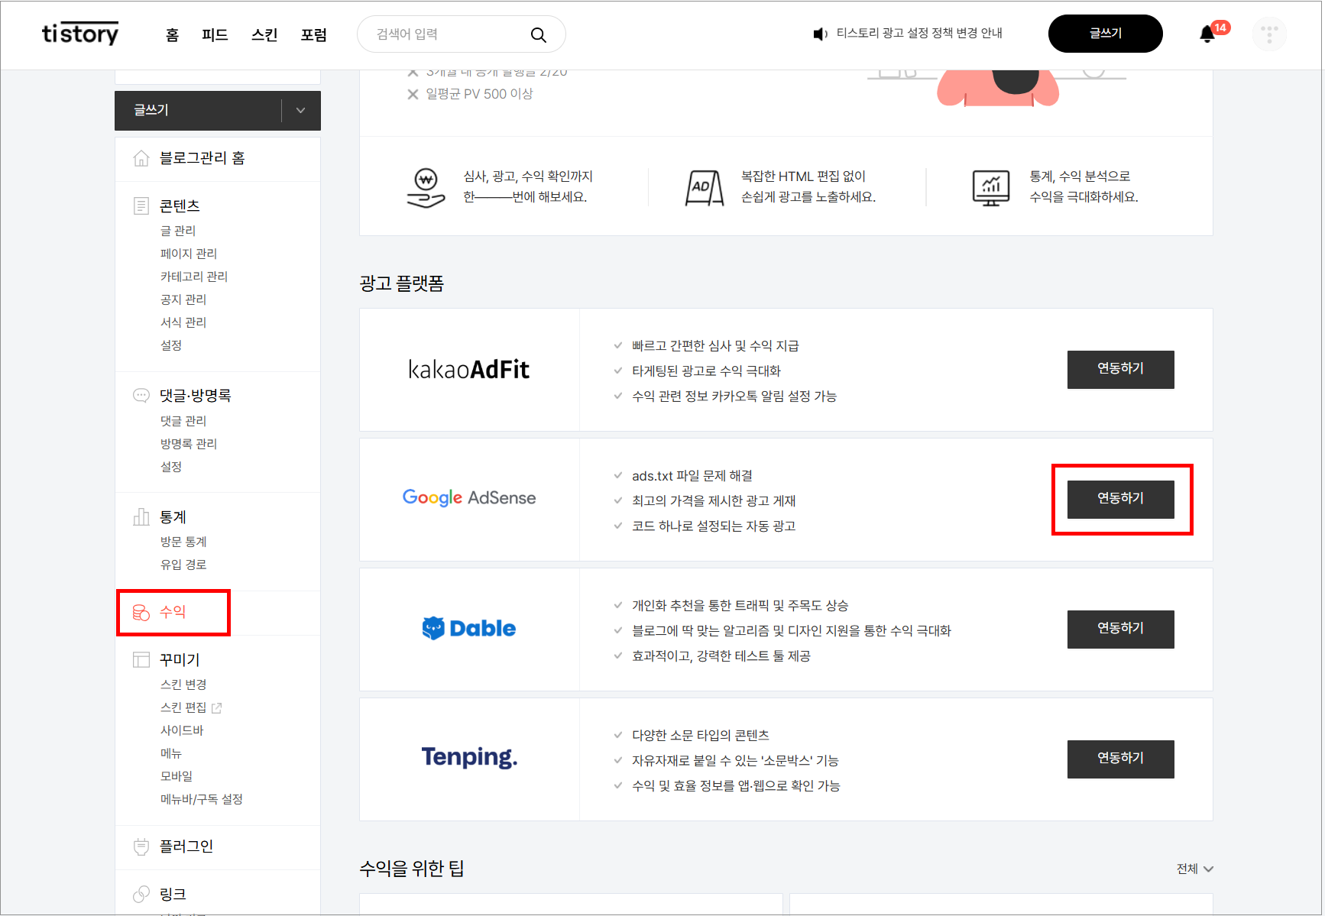Click the sidebar 글쓰기 button
Screen dimensions: 1325x916
(199, 111)
